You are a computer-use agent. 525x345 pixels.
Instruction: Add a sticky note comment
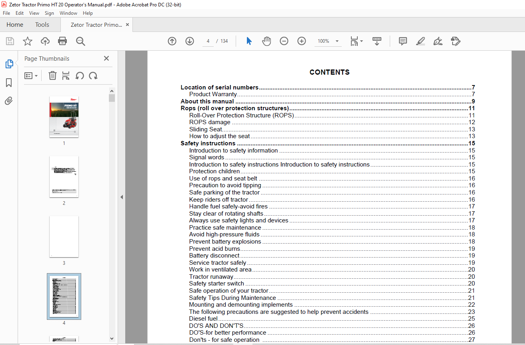(x=403, y=41)
